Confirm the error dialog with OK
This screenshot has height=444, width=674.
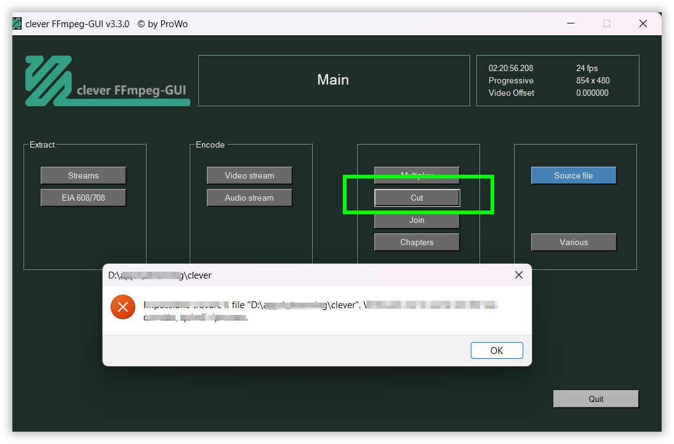[497, 350]
